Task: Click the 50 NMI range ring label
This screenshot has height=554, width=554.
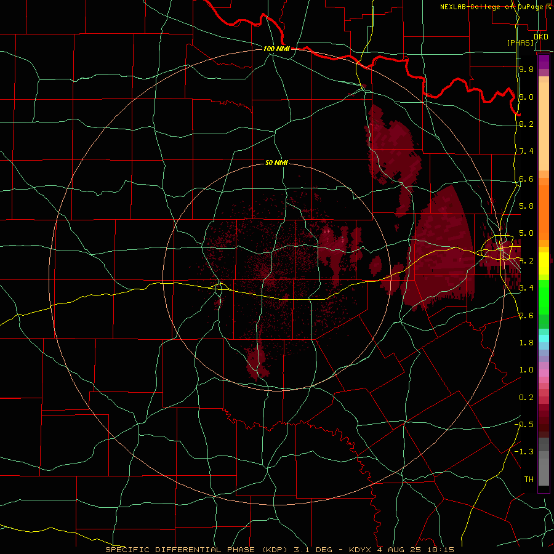Action: (x=276, y=163)
